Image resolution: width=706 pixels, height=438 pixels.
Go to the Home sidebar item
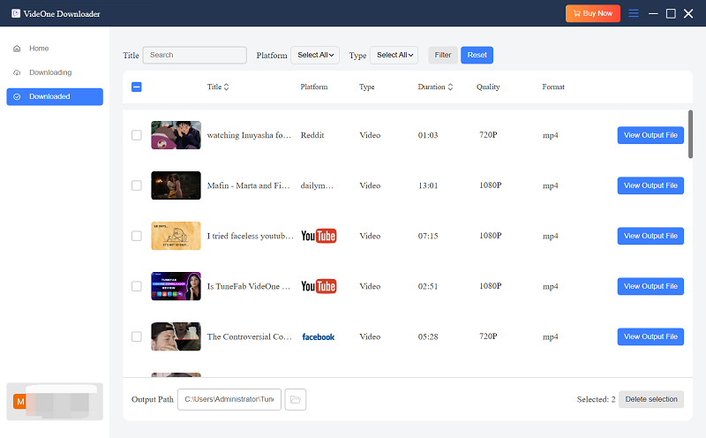(39, 49)
